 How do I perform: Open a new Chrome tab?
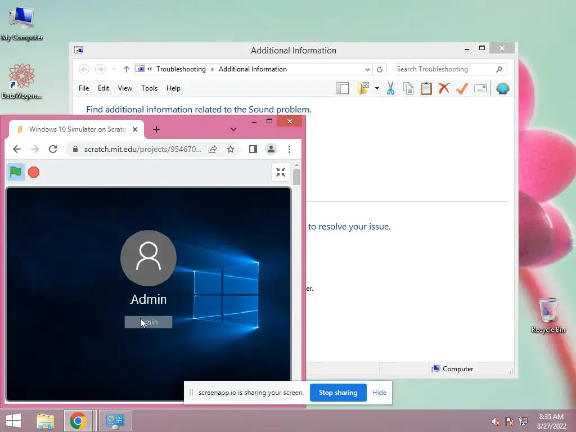coord(156,129)
